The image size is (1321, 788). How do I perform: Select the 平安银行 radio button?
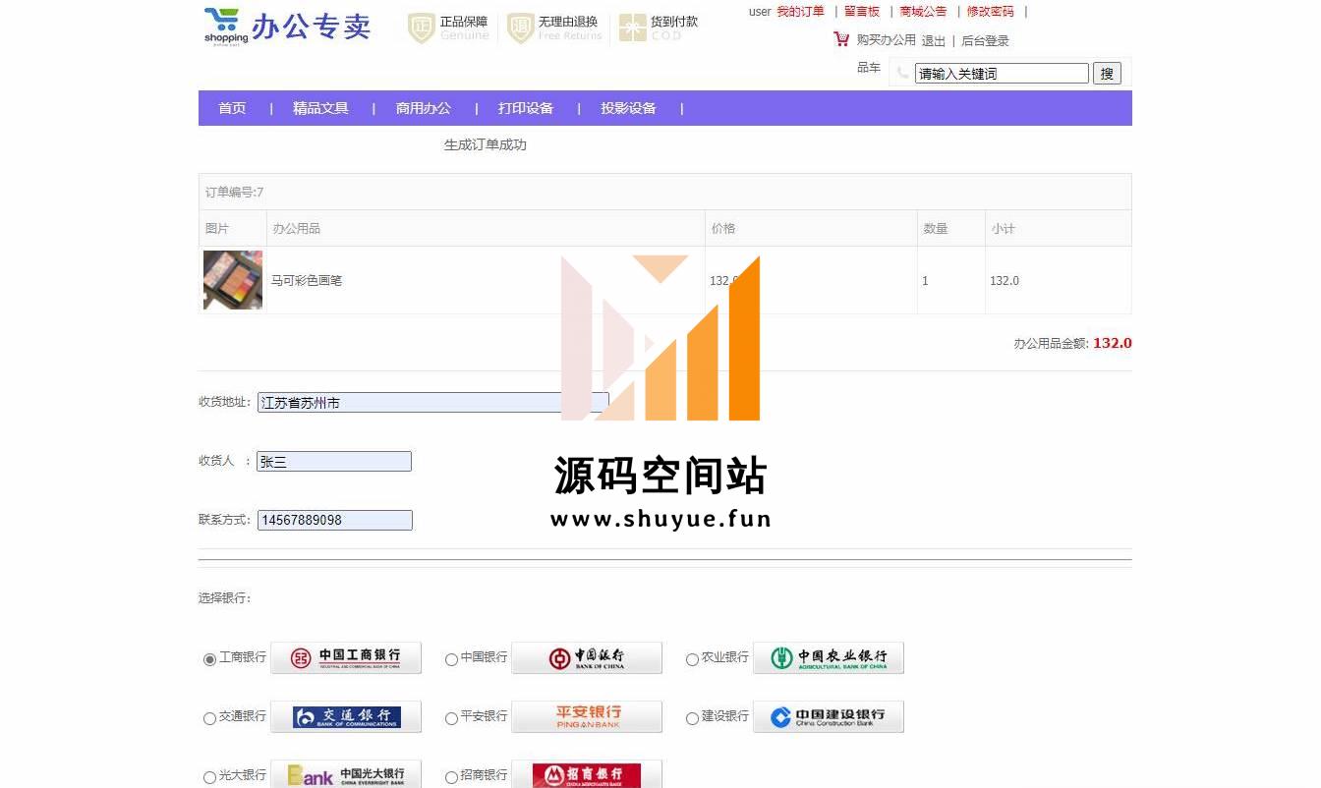click(x=451, y=718)
